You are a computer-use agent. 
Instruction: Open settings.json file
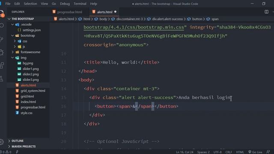tap(31, 30)
